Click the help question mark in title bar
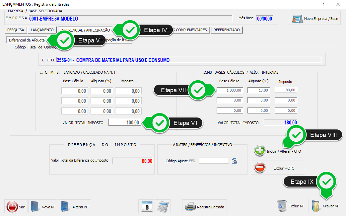Viewport: 346px width, 216px height. tap(323, 4)
